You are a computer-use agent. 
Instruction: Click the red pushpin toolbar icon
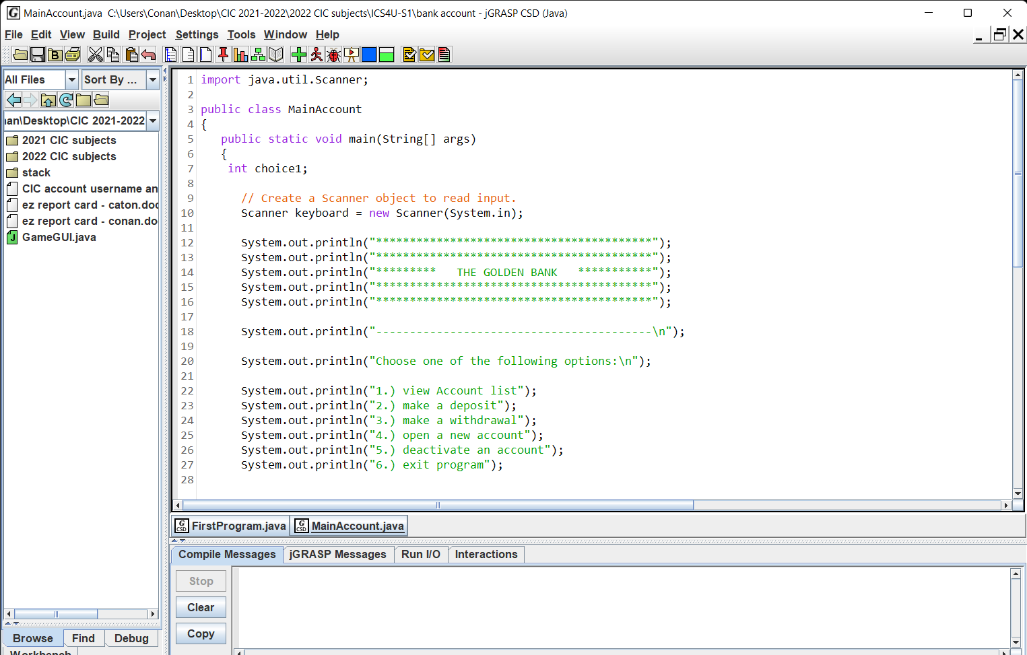(x=224, y=55)
